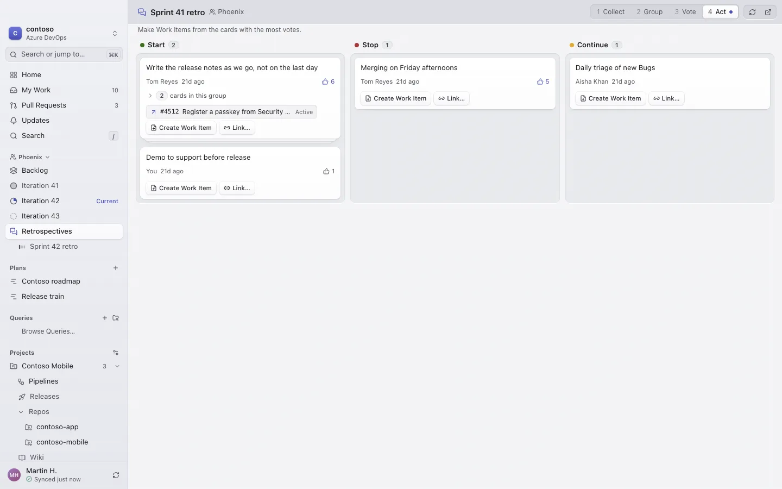Open the Contoso roadmap plan
Image resolution: width=782 pixels, height=489 pixels.
pyautogui.click(x=64, y=281)
